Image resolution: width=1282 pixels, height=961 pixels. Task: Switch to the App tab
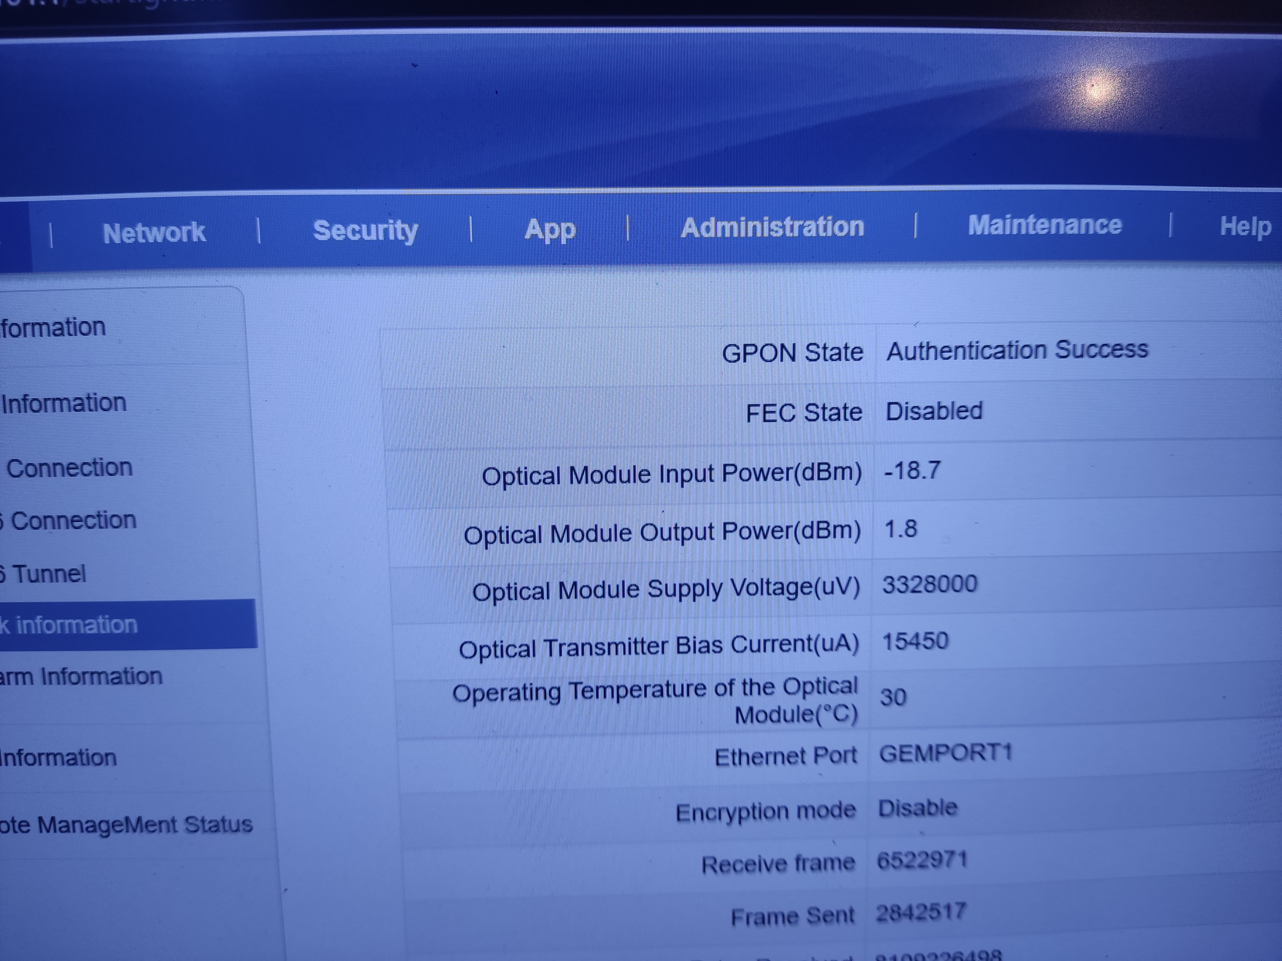[549, 229]
